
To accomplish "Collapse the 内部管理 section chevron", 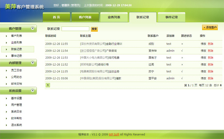I will (33, 63).
